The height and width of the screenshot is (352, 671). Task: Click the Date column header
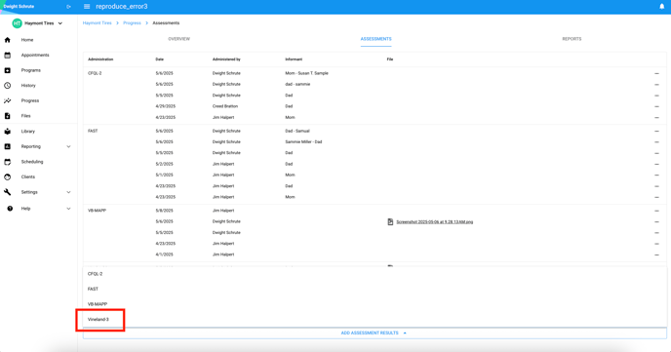pos(160,59)
